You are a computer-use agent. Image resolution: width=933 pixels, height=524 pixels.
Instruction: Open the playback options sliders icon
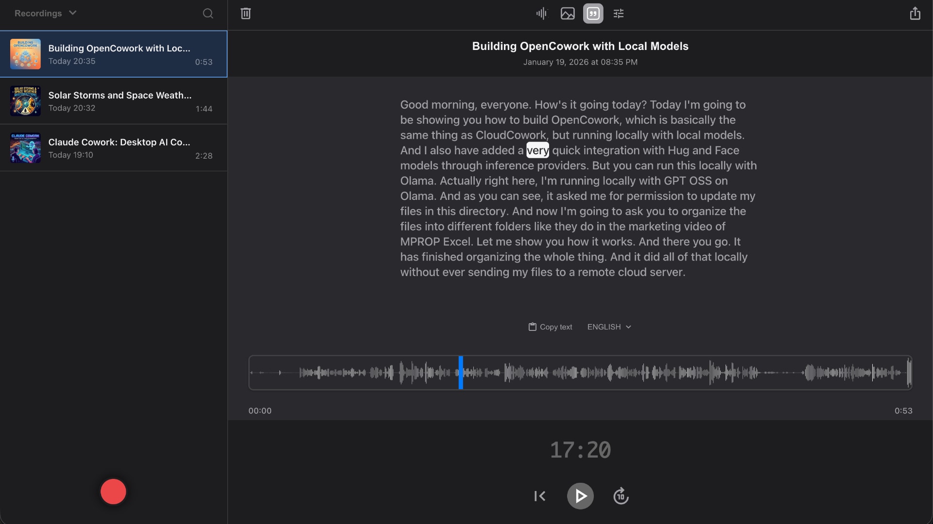click(619, 14)
